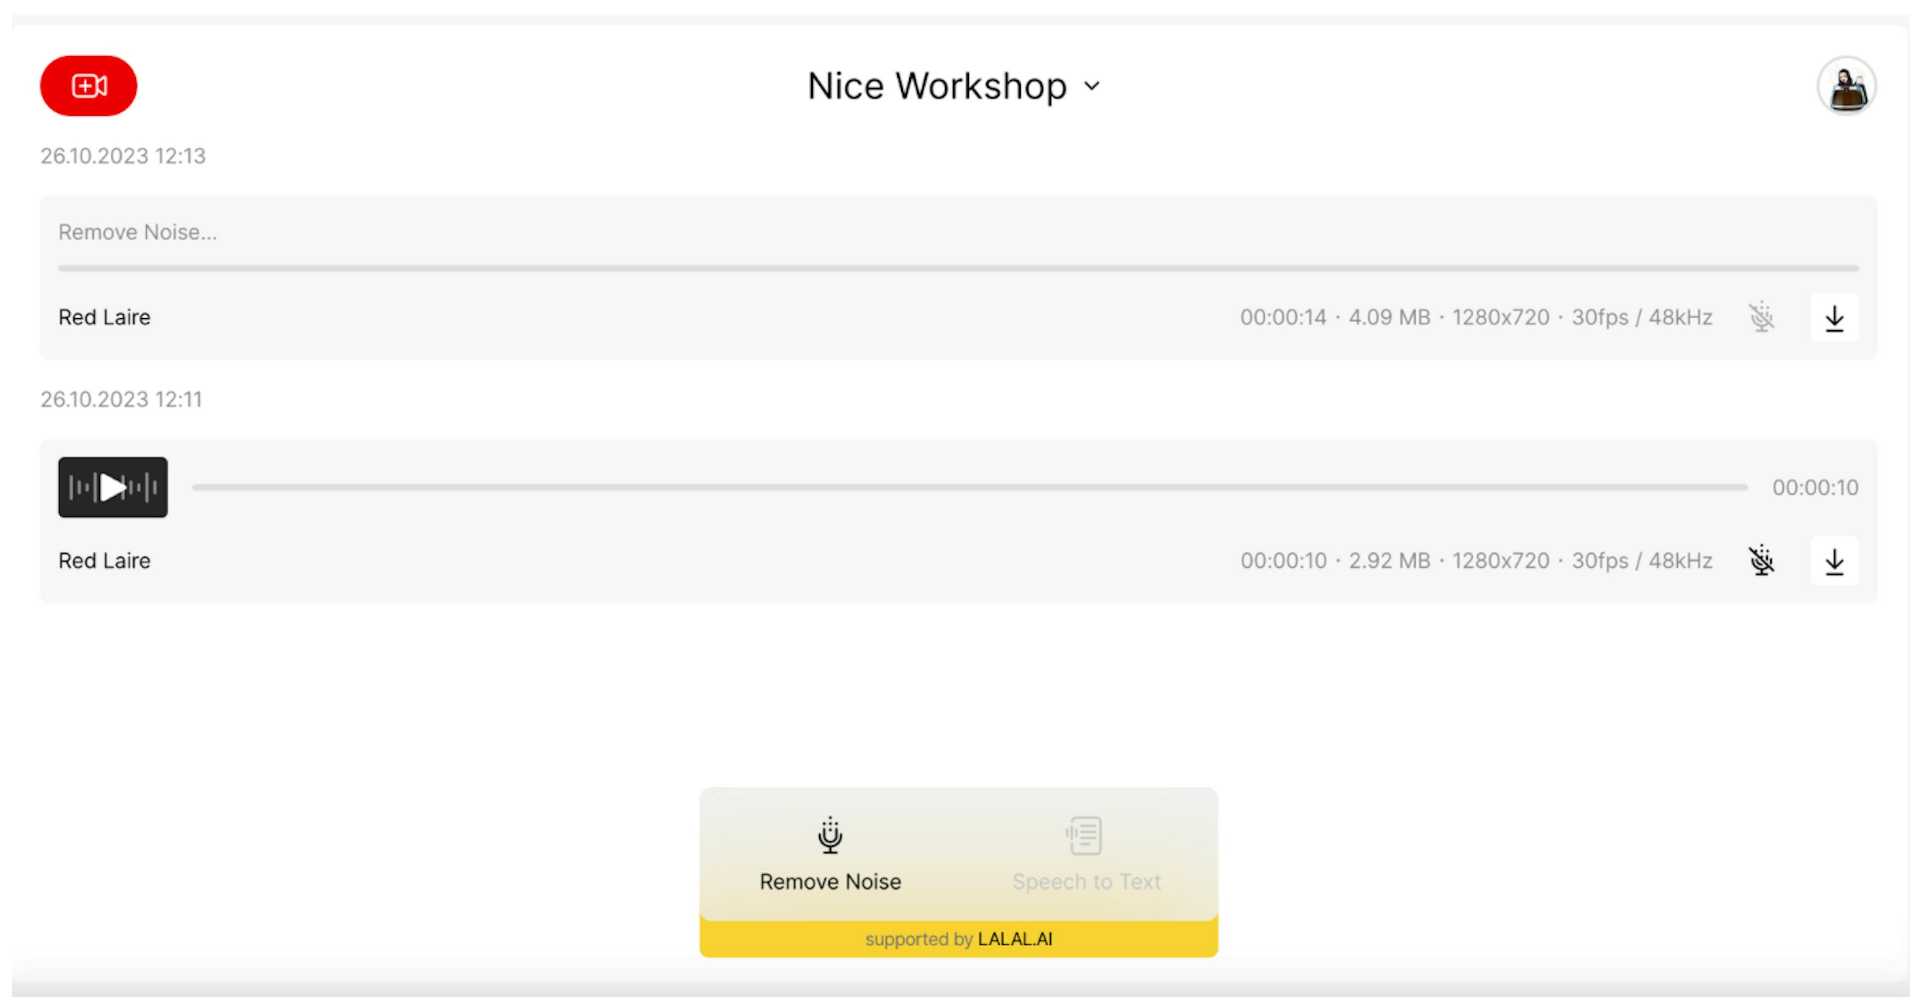
Task: Click the red new video recording button
Action: click(88, 86)
